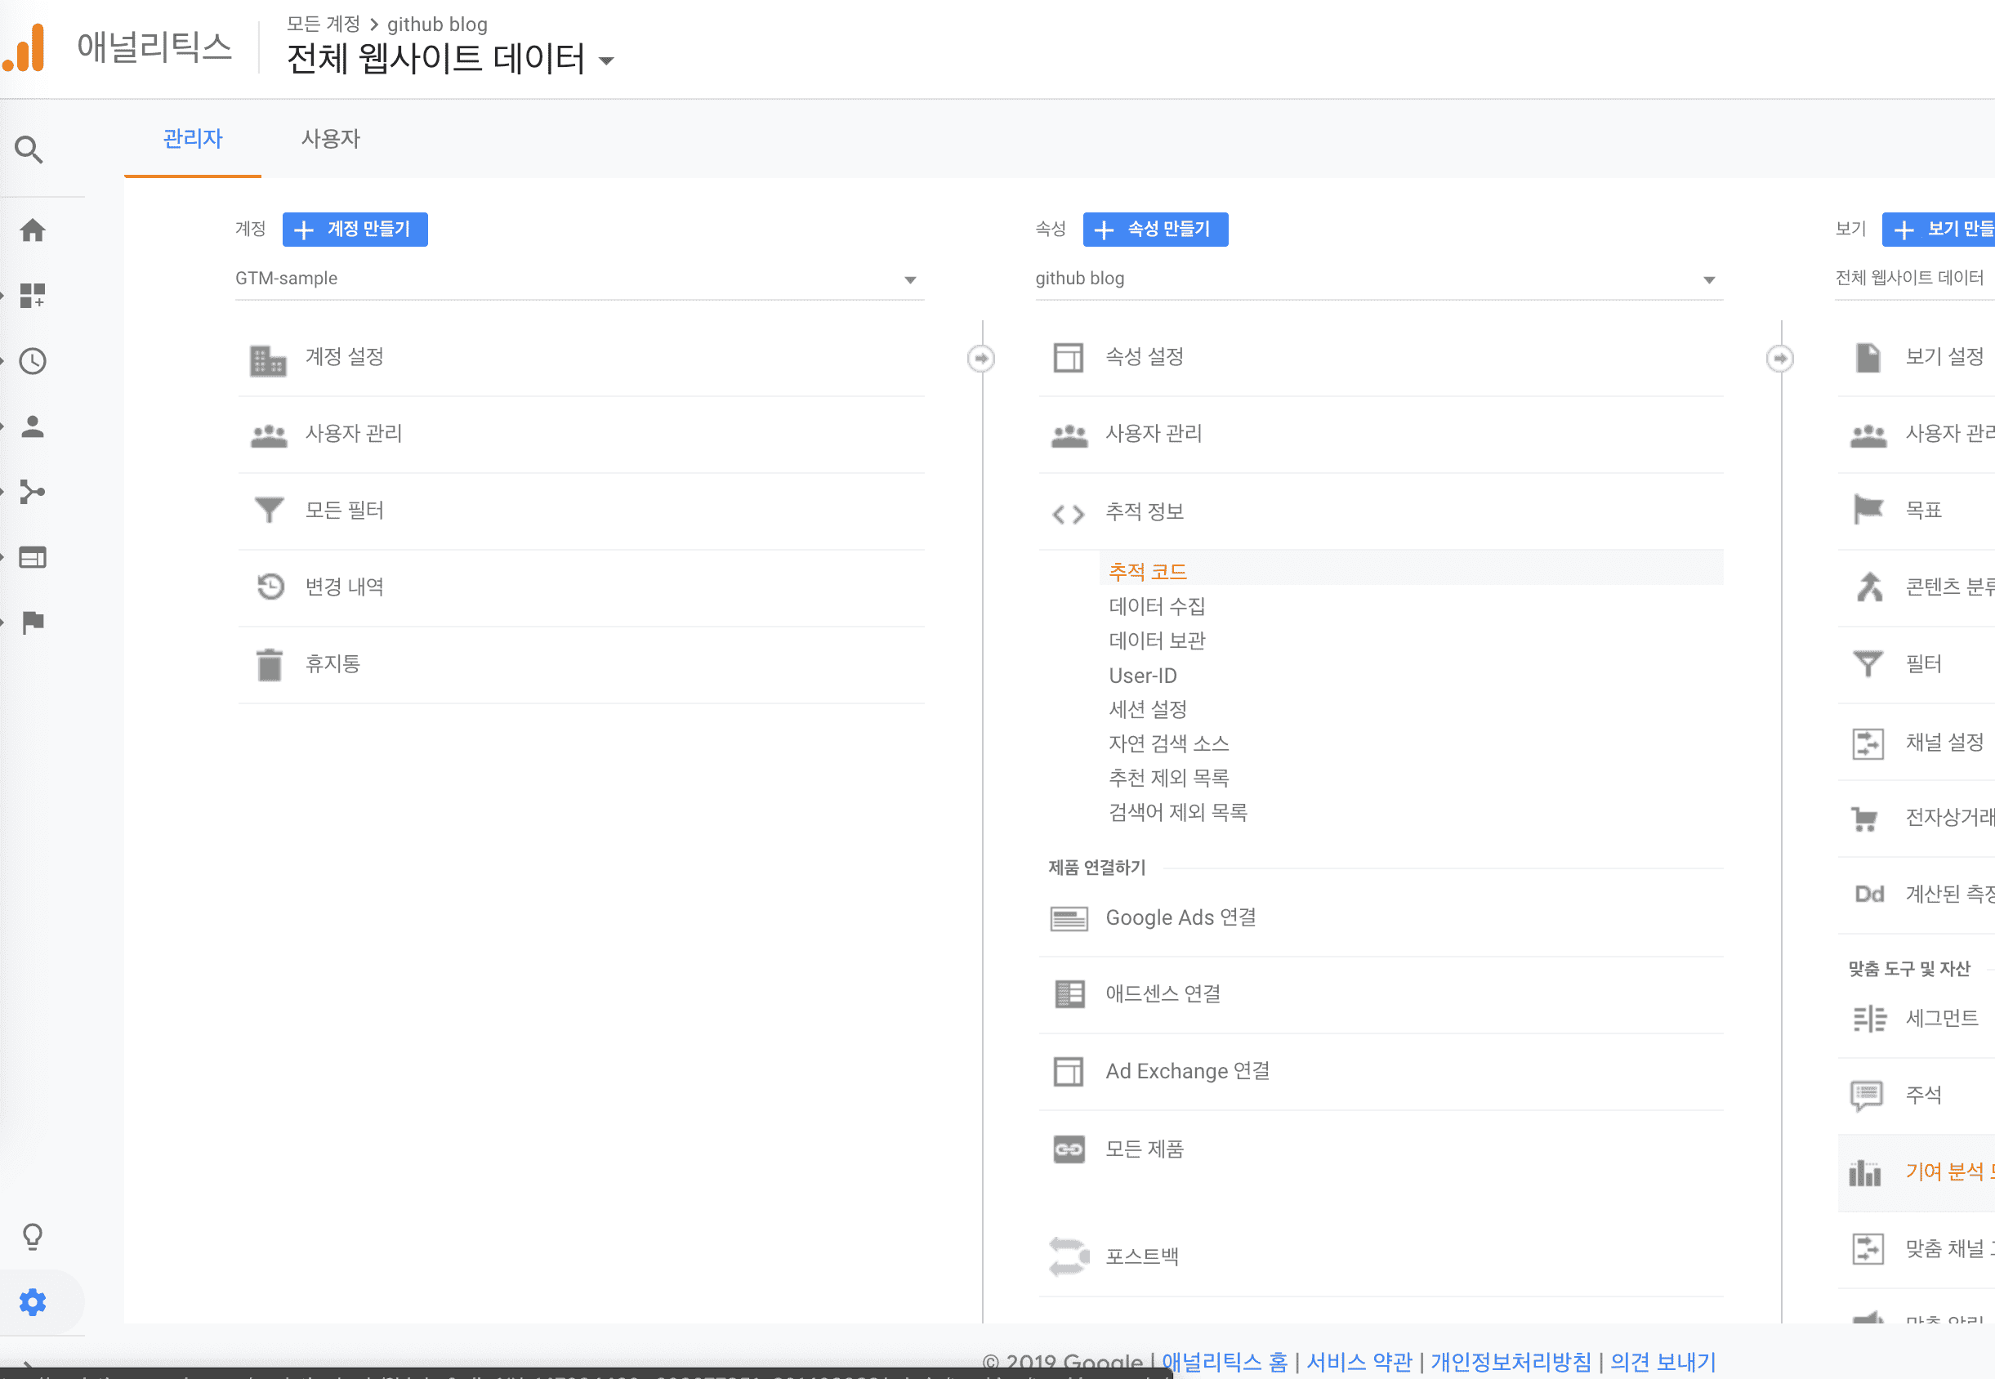Open the 서비스 약관 footer link
The width and height of the screenshot is (1995, 1379).
(x=1359, y=1361)
